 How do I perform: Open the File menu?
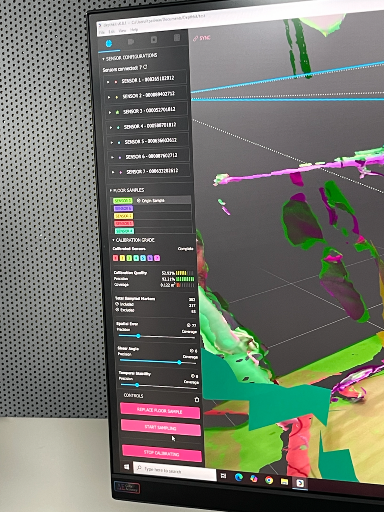point(101,31)
